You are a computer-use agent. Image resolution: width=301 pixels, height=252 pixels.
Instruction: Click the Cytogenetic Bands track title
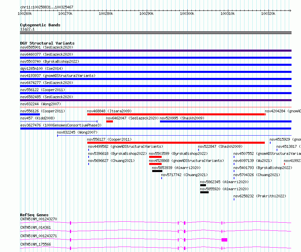pos(40,25)
